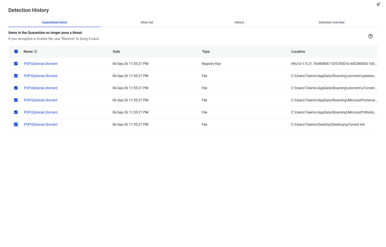Click the Detection History title
Viewport: 386px width, 247px height.
(x=29, y=10)
